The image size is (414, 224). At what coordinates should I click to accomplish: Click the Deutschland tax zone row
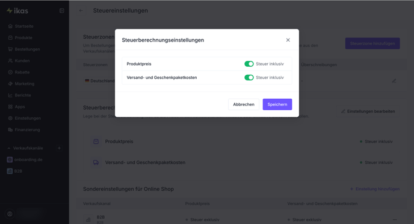(x=241, y=81)
